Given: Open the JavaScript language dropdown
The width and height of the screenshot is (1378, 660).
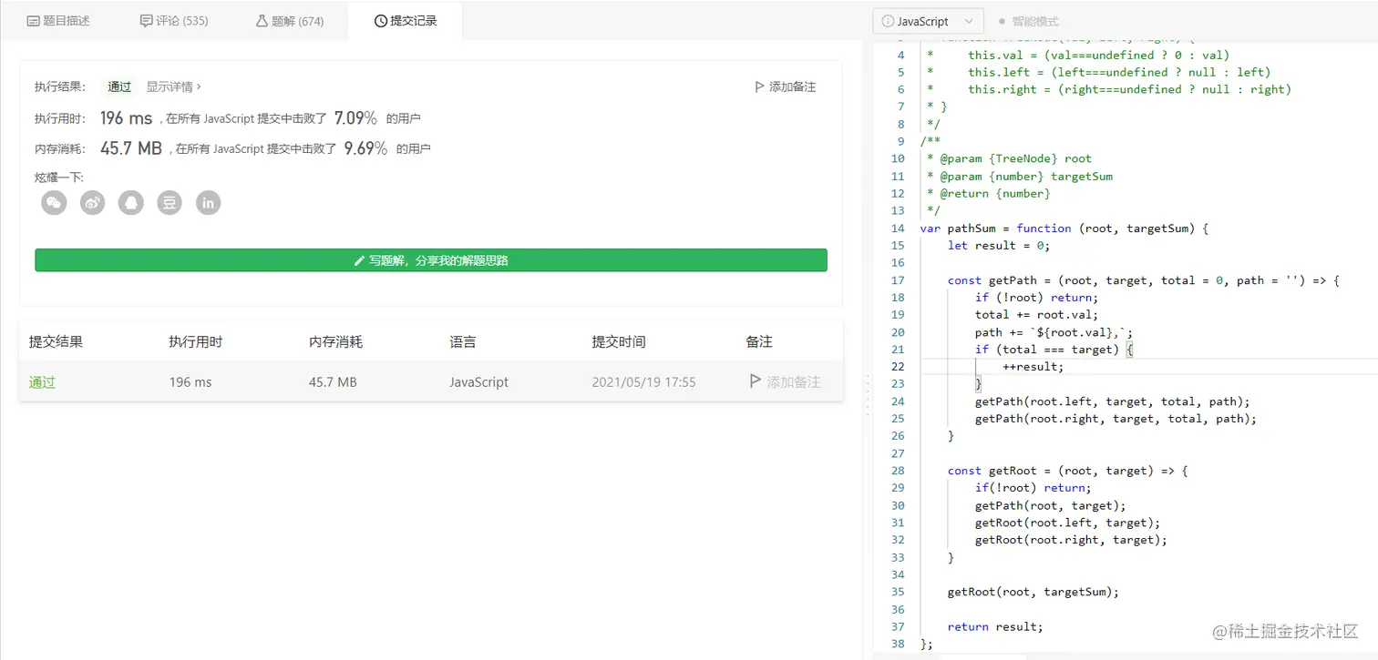Looking at the screenshot, I should point(928,21).
